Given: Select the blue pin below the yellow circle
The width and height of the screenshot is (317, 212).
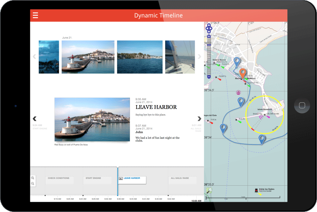Looking at the screenshot, I should (x=262, y=140).
